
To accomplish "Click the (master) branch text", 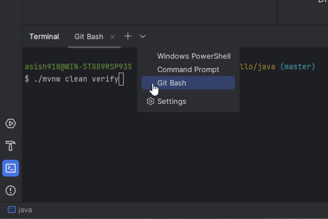I will 297,66.
